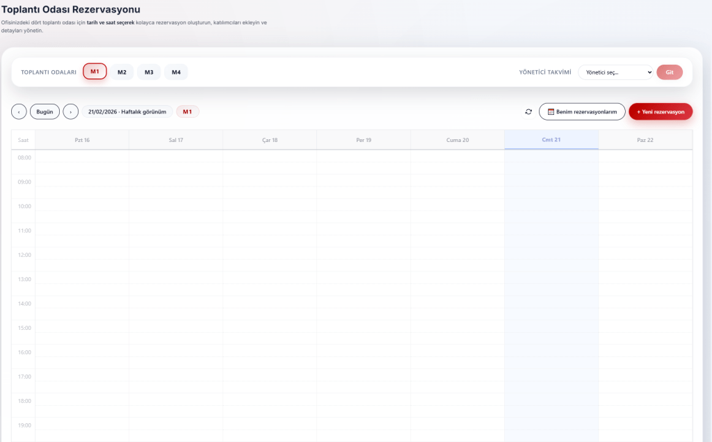
Task: Select meeting room M1
Action: pyautogui.click(x=95, y=72)
